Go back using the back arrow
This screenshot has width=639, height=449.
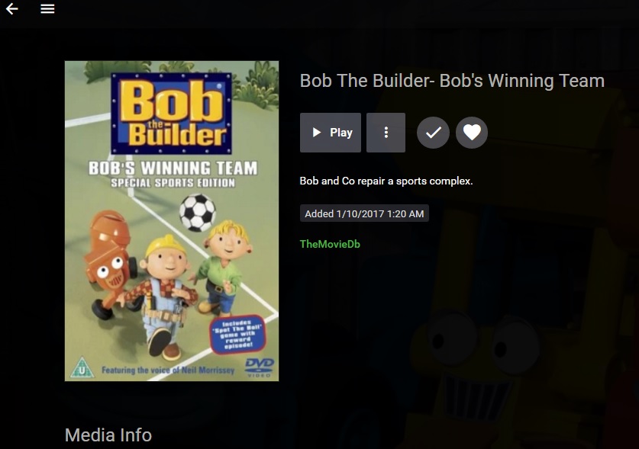click(11, 8)
